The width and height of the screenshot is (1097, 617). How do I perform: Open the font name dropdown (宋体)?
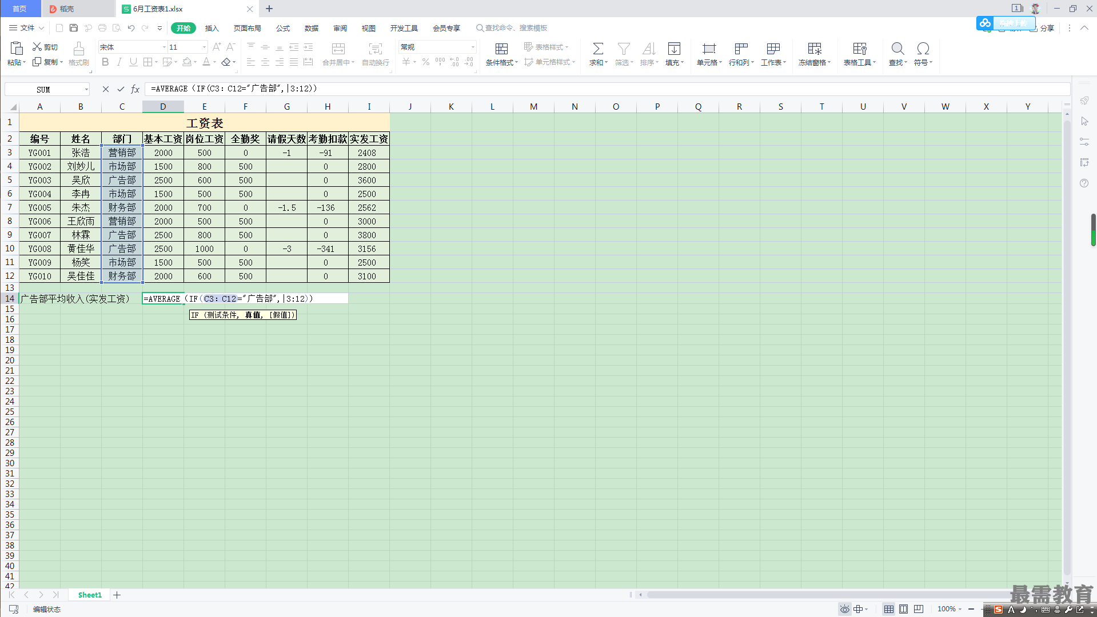pyautogui.click(x=165, y=47)
